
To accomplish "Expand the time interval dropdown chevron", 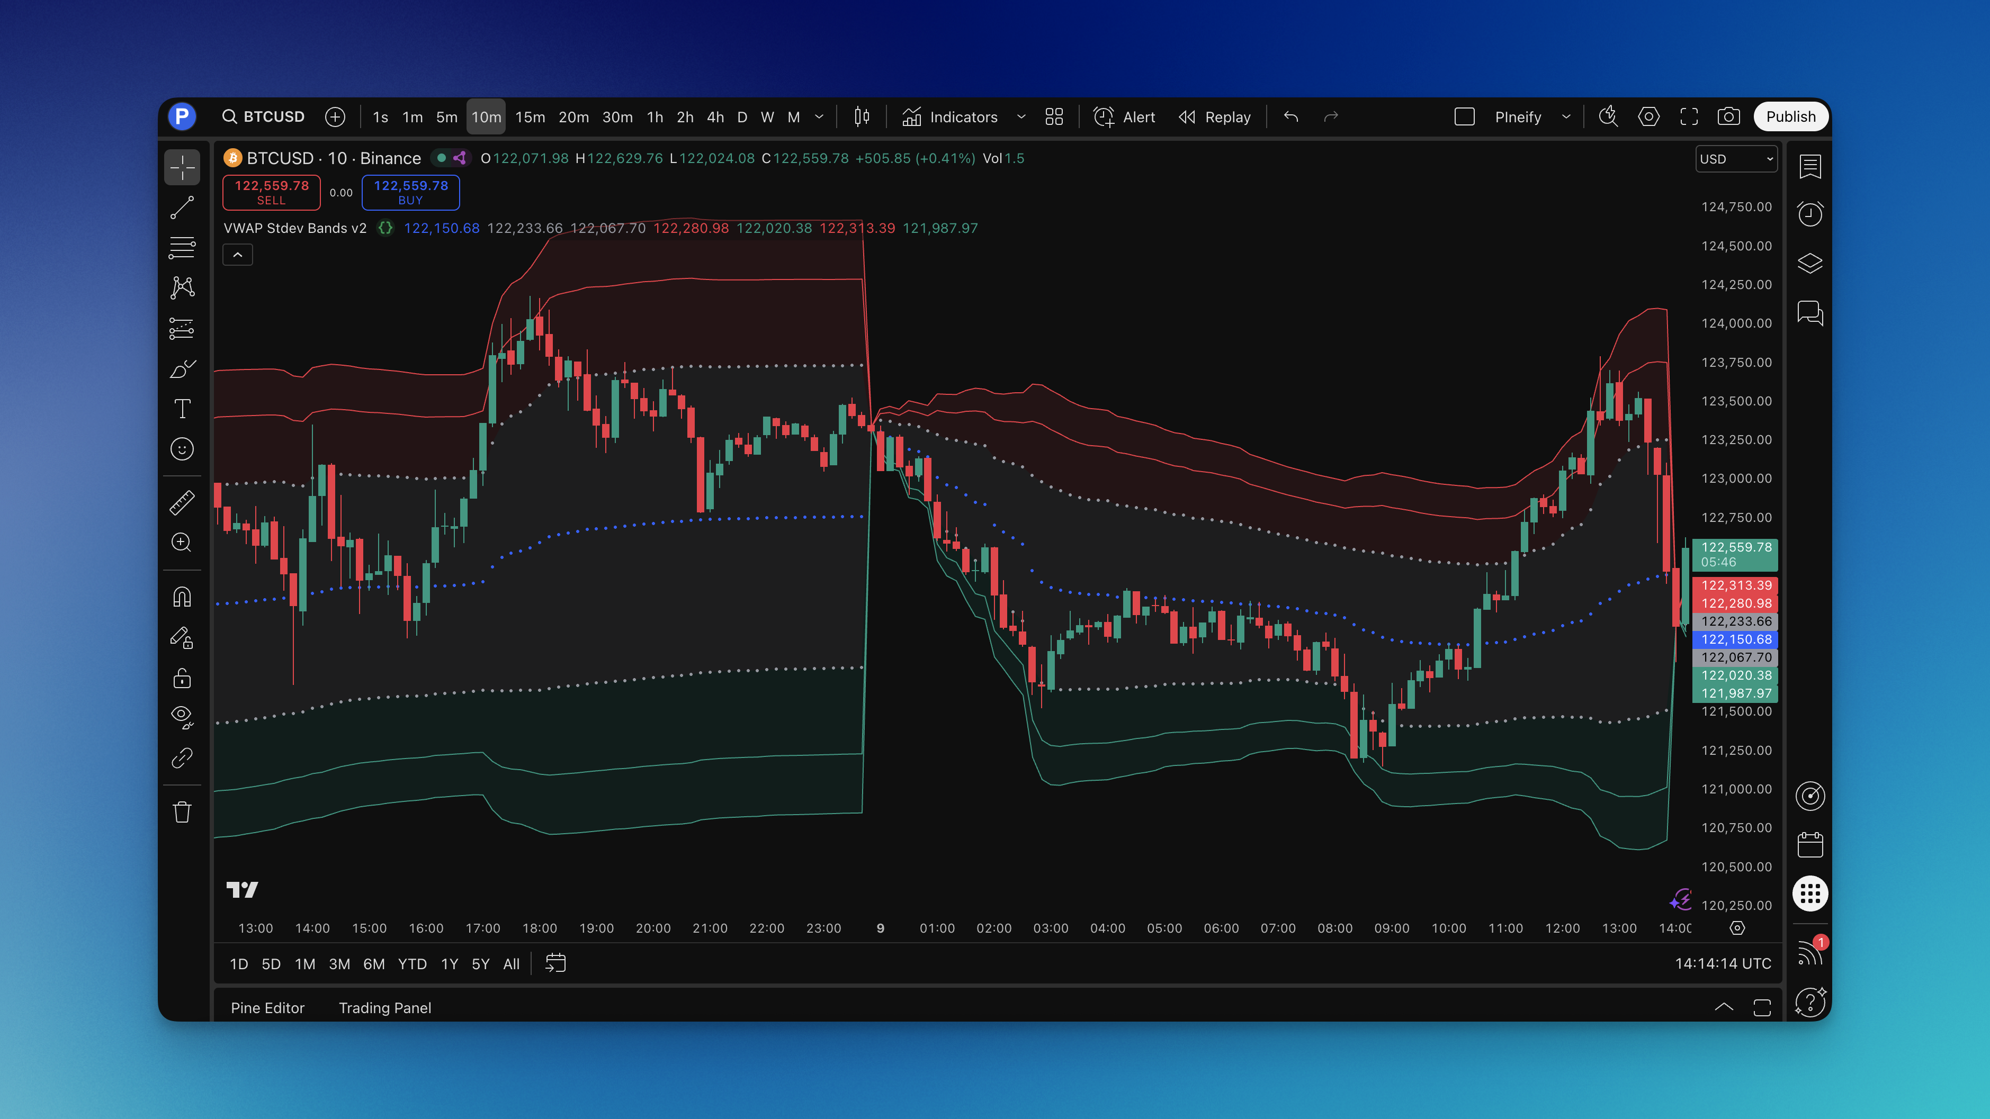I will point(819,116).
